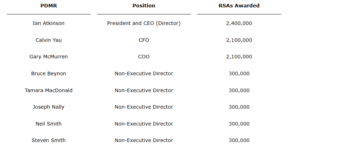Click Gary McMurren's 2,100,000 award value
The width and height of the screenshot is (359, 148).
click(x=239, y=57)
